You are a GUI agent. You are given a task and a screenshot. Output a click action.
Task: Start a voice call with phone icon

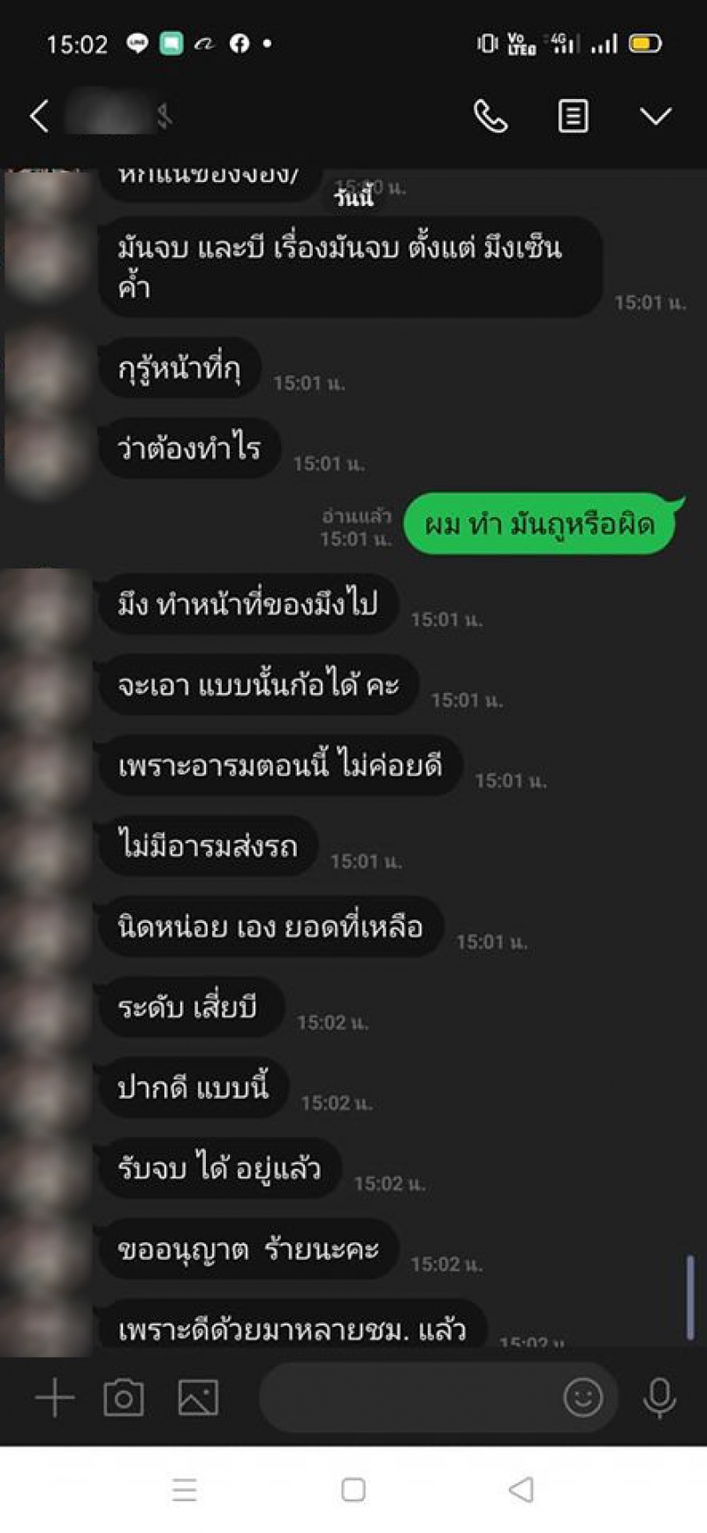coord(490,116)
